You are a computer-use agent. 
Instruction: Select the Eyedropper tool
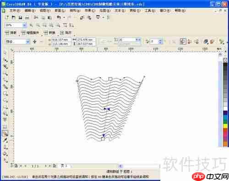click(5, 140)
